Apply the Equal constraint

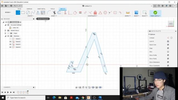coord(80,12)
